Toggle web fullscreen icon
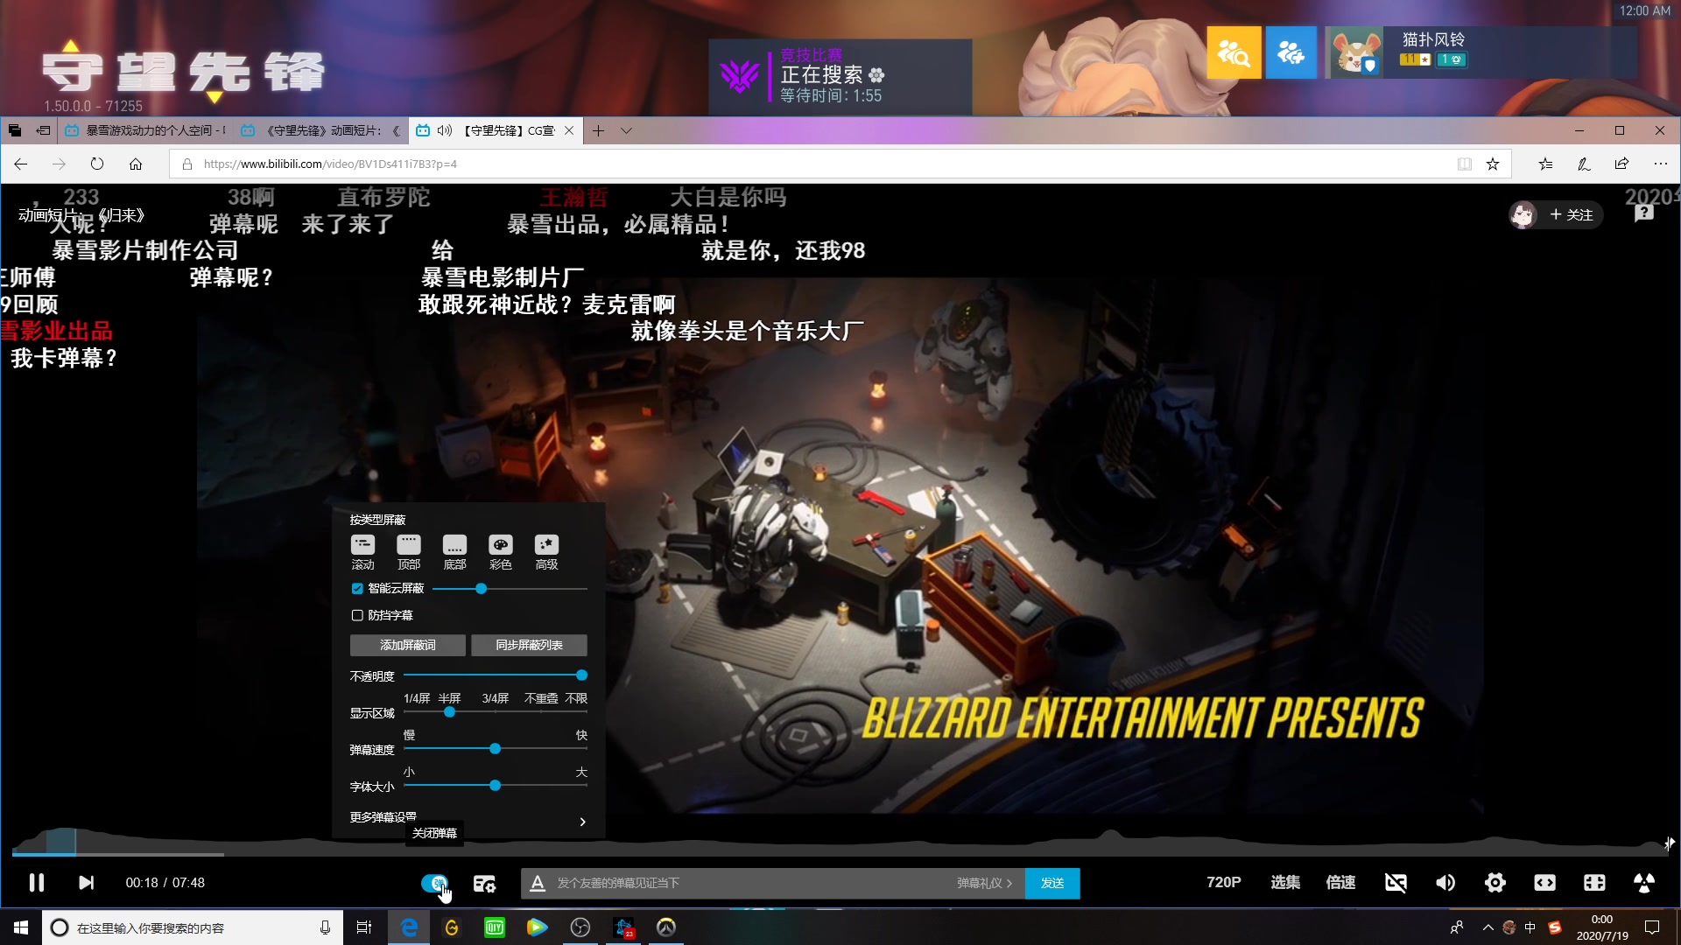 point(1594,883)
